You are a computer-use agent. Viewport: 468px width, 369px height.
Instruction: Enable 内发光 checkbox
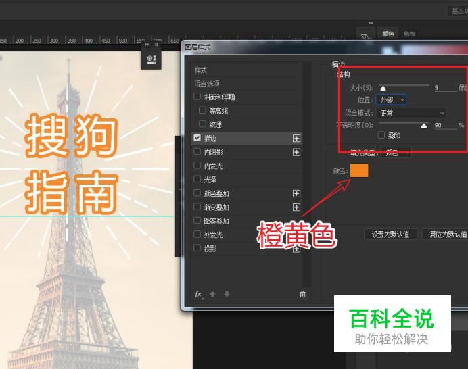[x=197, y=166]
